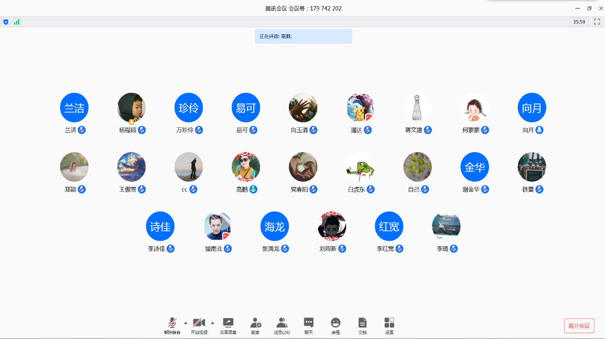Open meeting settings (设置)

pyautogui.click(x=389, y=326)
